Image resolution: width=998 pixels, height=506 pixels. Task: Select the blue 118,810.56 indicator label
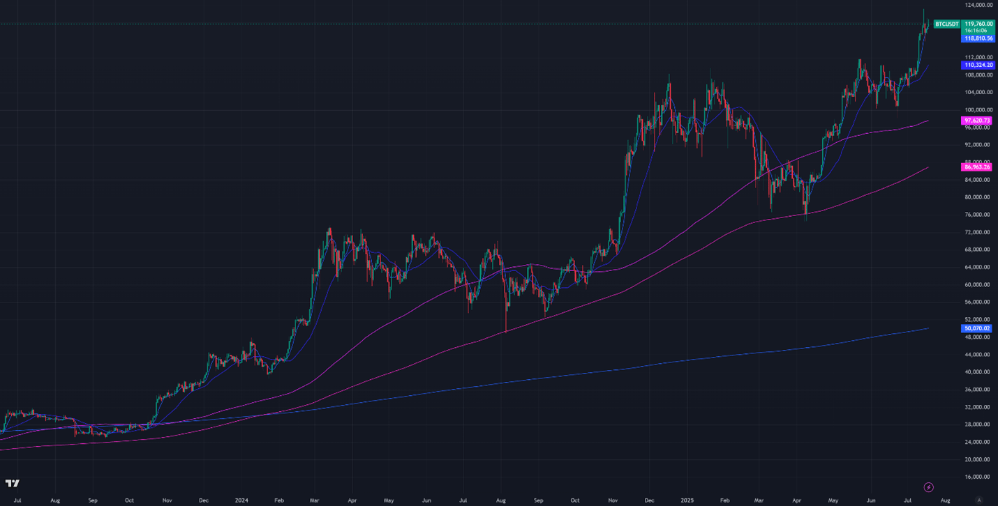(978, 38)
